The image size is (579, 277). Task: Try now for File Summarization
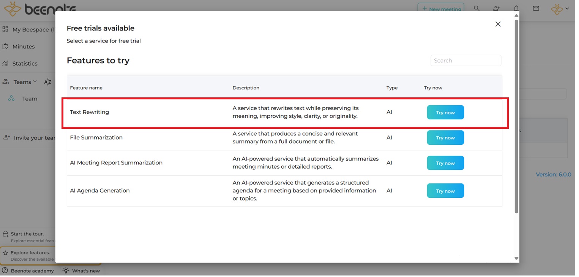445,138
